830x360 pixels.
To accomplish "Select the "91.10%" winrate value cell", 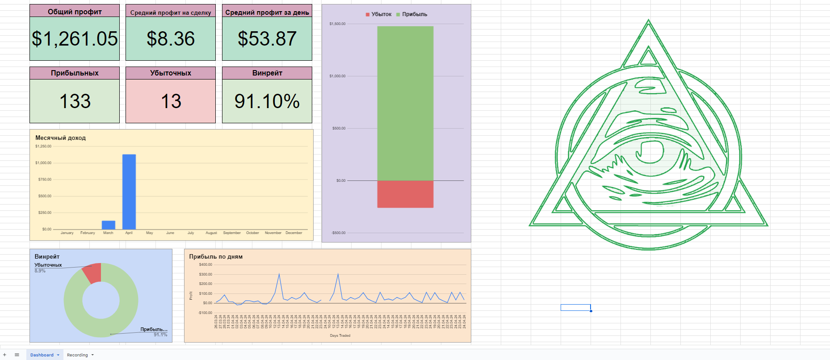I will pos(267,101).
